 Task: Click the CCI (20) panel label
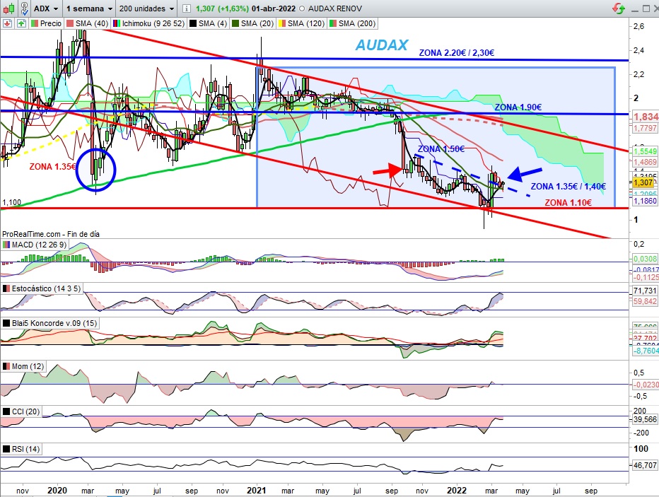21,411
